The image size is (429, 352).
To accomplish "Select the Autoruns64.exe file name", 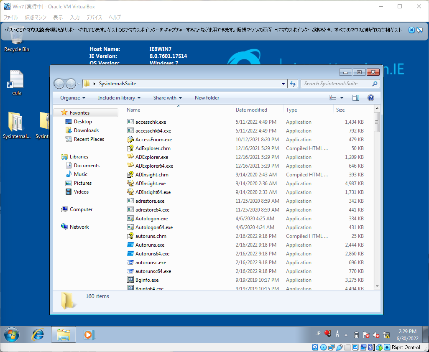I will point(152,253).
